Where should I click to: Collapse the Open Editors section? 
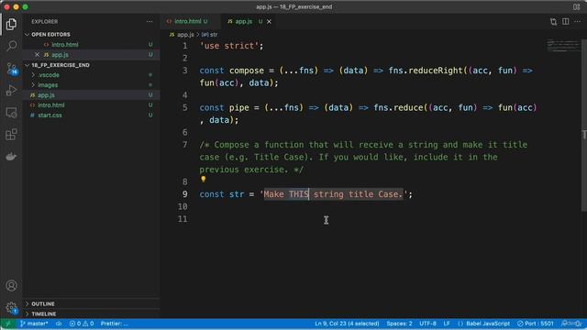coord(50,35)
